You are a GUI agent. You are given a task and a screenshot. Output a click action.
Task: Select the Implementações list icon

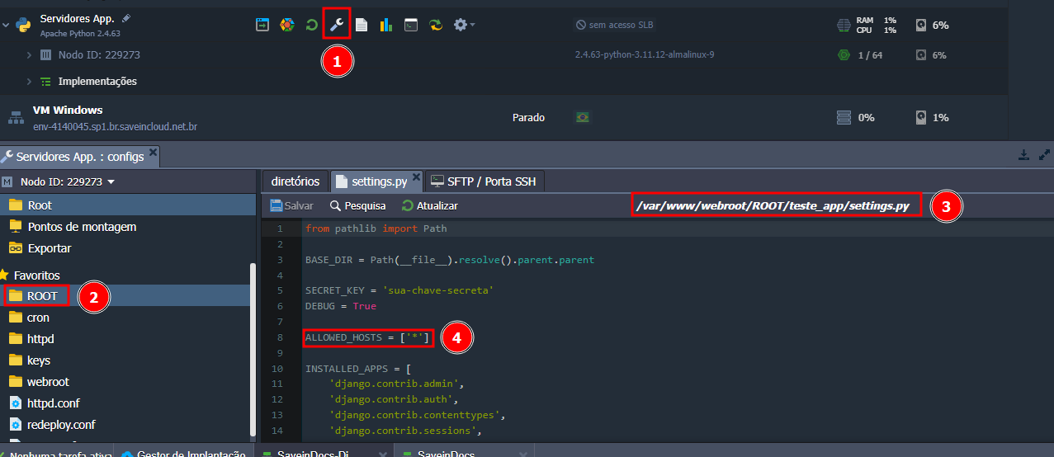45,82
